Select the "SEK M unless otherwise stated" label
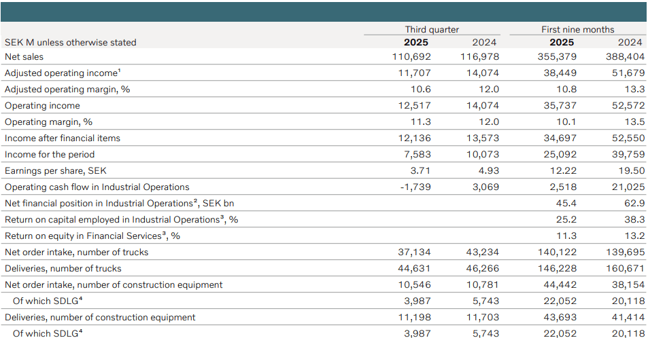This screenshot has height=338, width=648. 70,42
